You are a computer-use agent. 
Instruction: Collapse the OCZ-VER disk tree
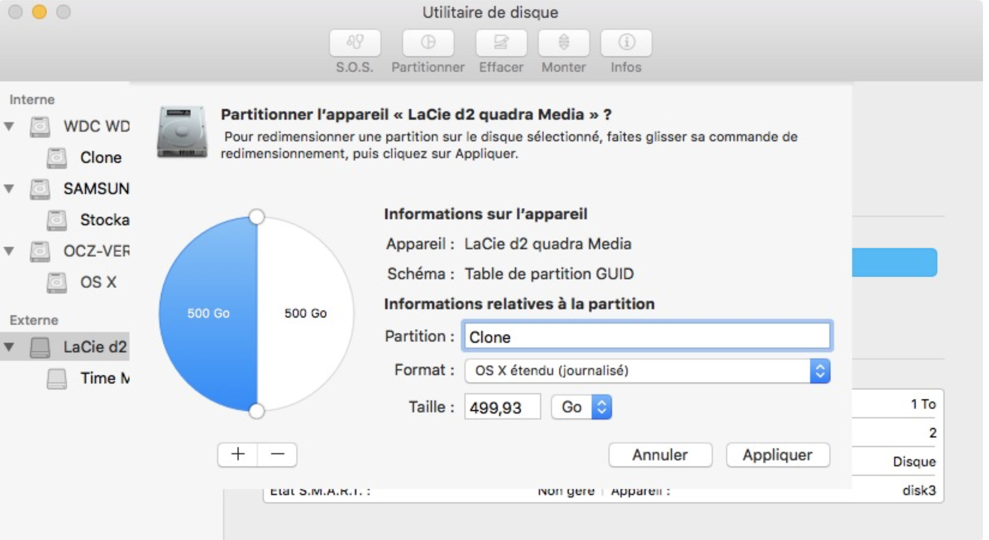click(9, 251)
